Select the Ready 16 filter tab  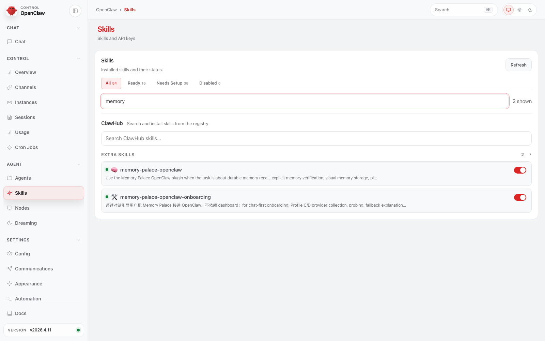click(x=137, y=83)
